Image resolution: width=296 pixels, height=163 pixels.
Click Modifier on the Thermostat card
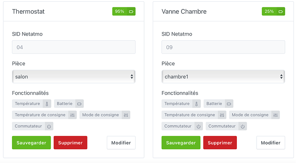(x=121, y=142)
